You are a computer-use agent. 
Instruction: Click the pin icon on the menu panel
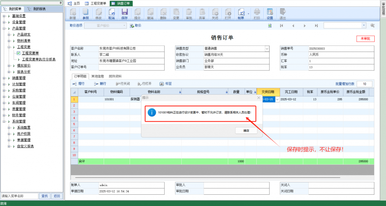(61, 3)
